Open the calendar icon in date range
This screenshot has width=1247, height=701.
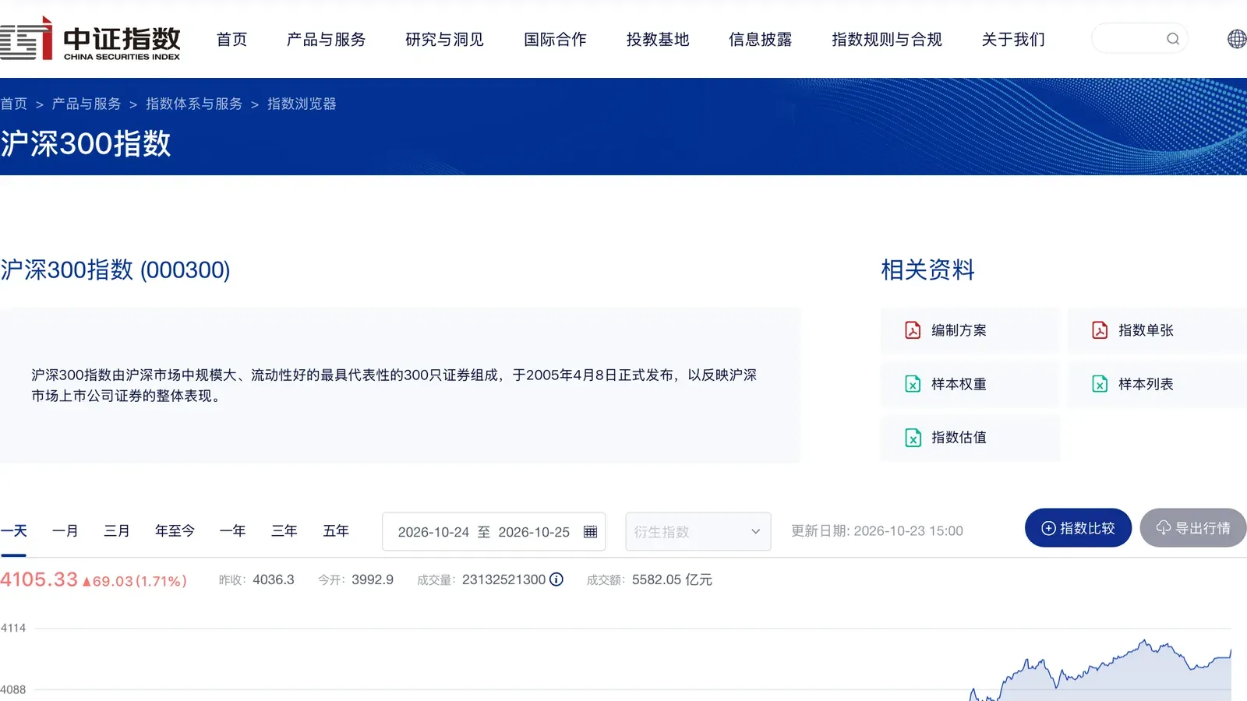point(590,532)
